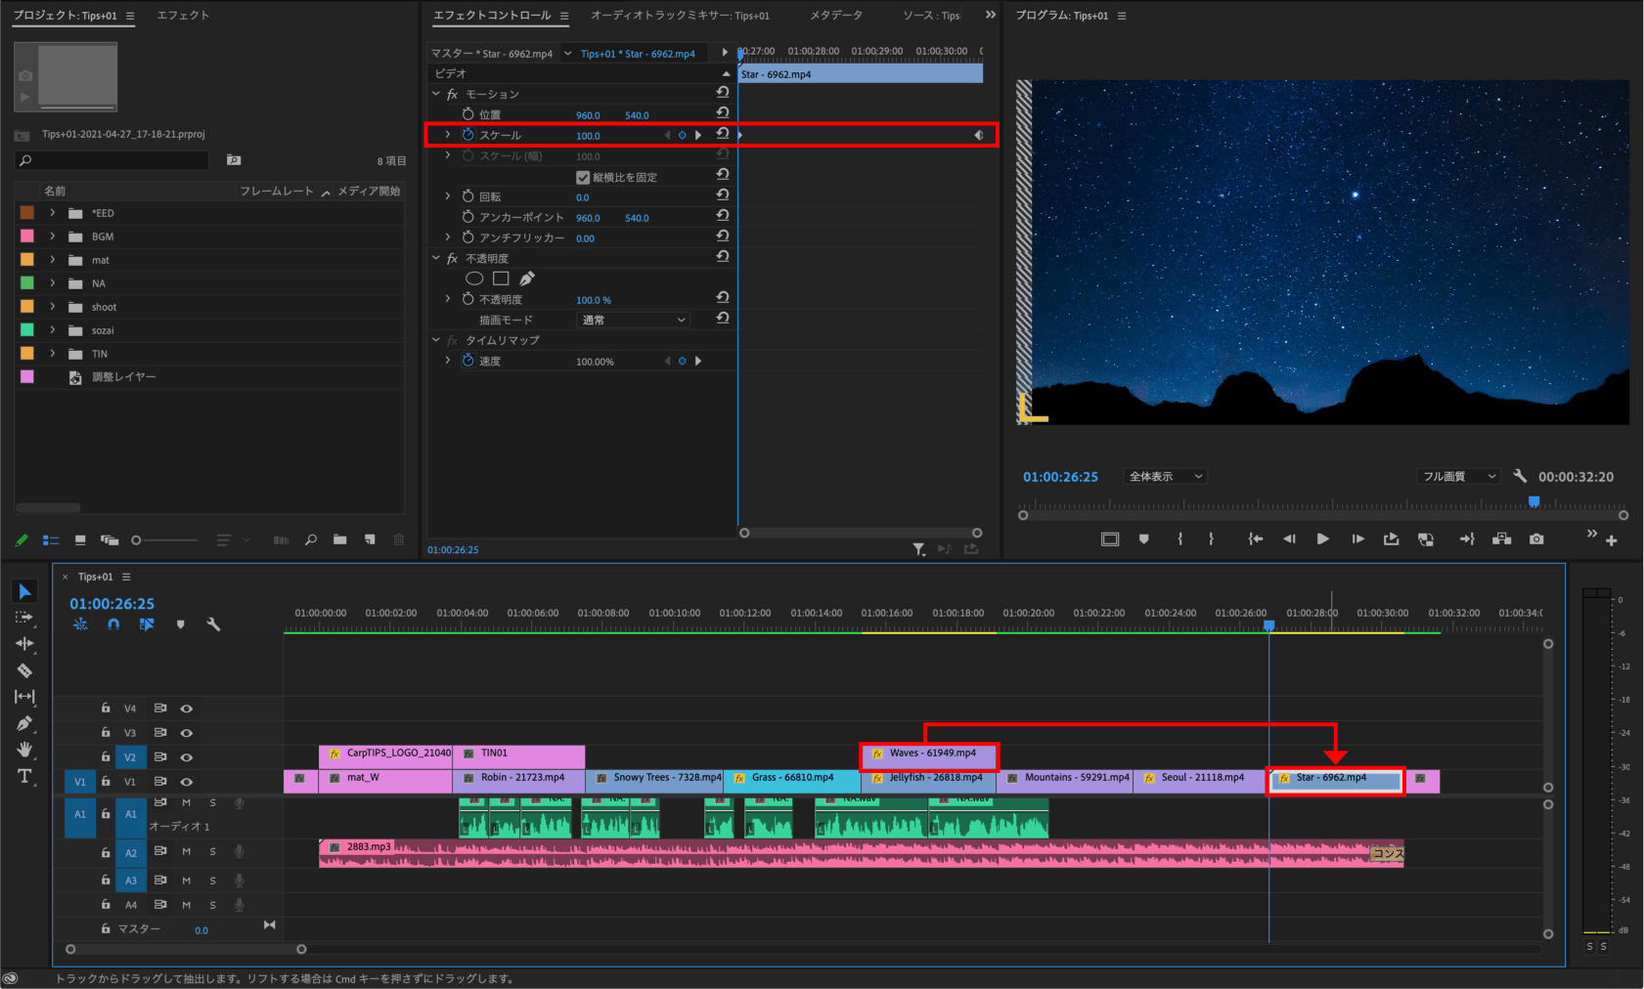Open timeline display settings wrench
The height and width of the screenshot is (989, 1644).
tap(213, 624)
